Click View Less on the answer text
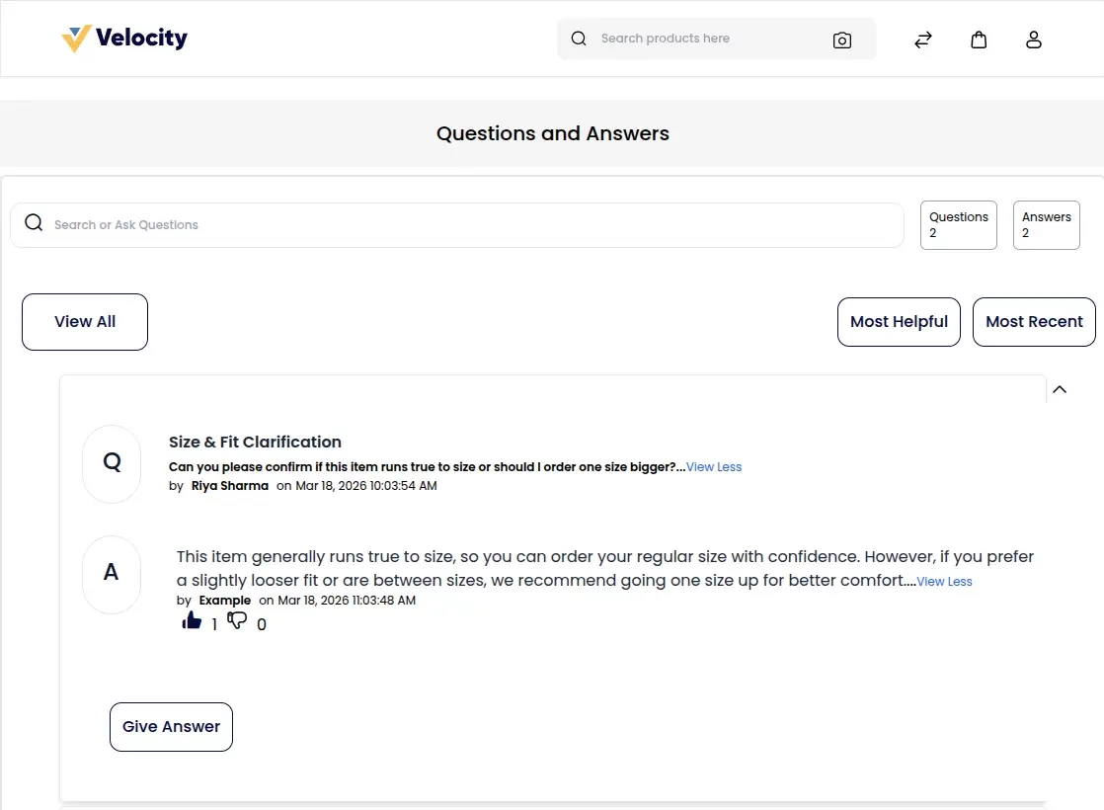The height and width of the screenshot is (810, 1104). [944, 582]
